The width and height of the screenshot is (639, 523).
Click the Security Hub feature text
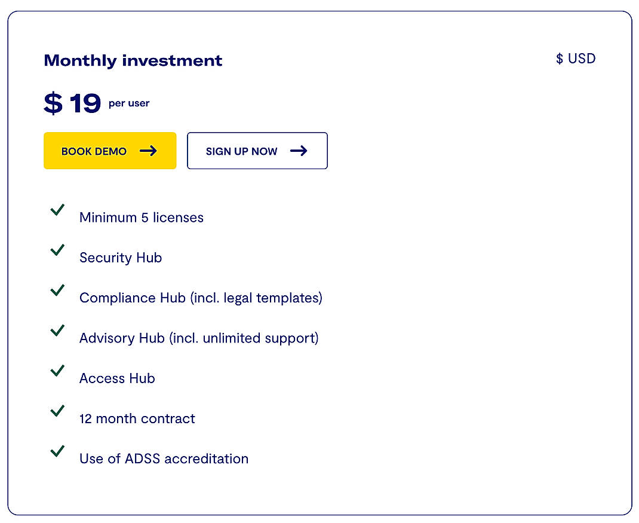click(x=121, y=258)
